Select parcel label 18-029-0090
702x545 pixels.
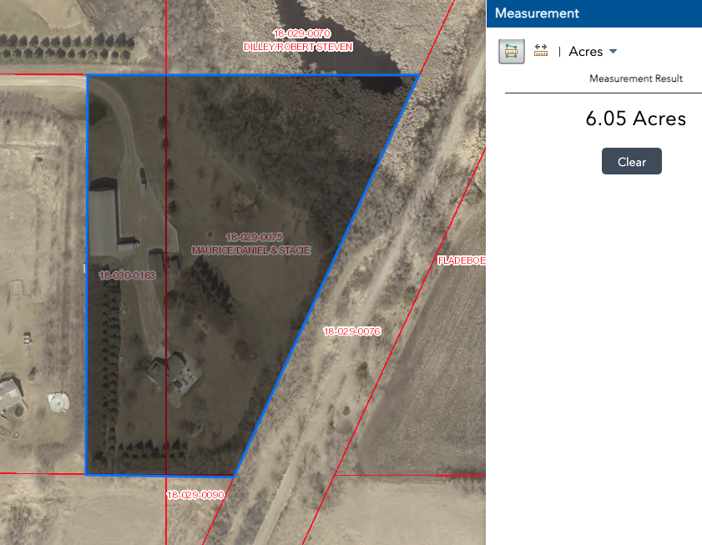(195, 495)
